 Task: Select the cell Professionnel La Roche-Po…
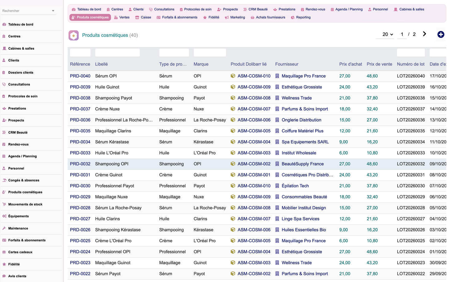pyautogui.click(x=124, y=120)
